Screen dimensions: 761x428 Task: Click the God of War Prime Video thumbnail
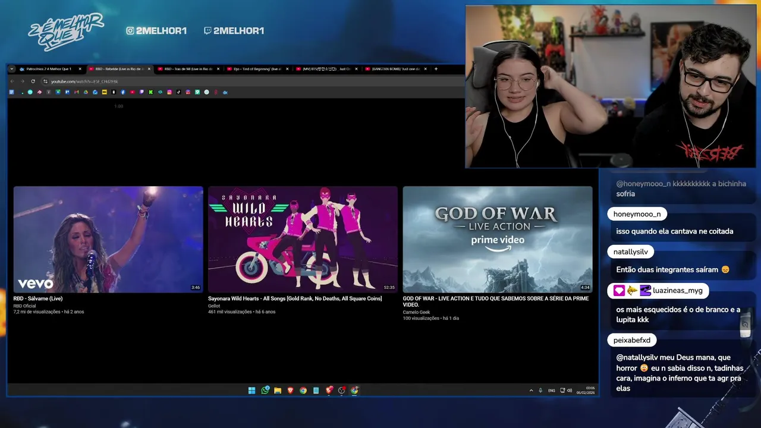(x=498, y=240)
